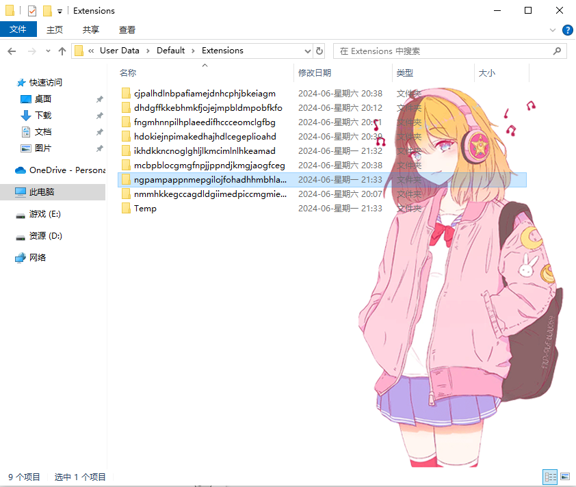Screen dimensions: 576x487
Task: Select folder ikhdkkncnoglghljlkmcimlnlhkeamad
Action: (x=205, y=151)
